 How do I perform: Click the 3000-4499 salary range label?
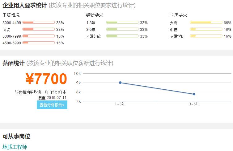(12, 23)
